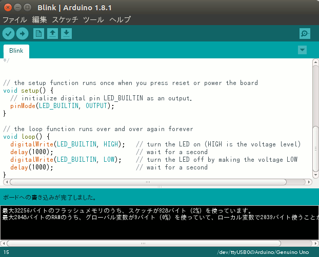Maximize the Blink Arduino window
Image resolution: width=319 pixels, height=257 pixels.
(x=28, y=8)
